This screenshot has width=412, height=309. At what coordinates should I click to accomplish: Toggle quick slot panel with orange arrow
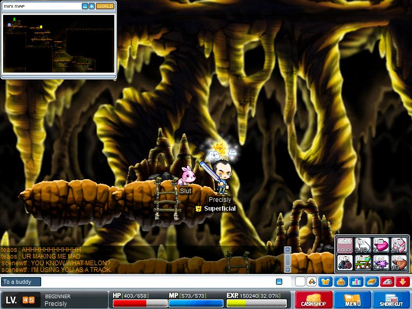[x=403, y=282]
